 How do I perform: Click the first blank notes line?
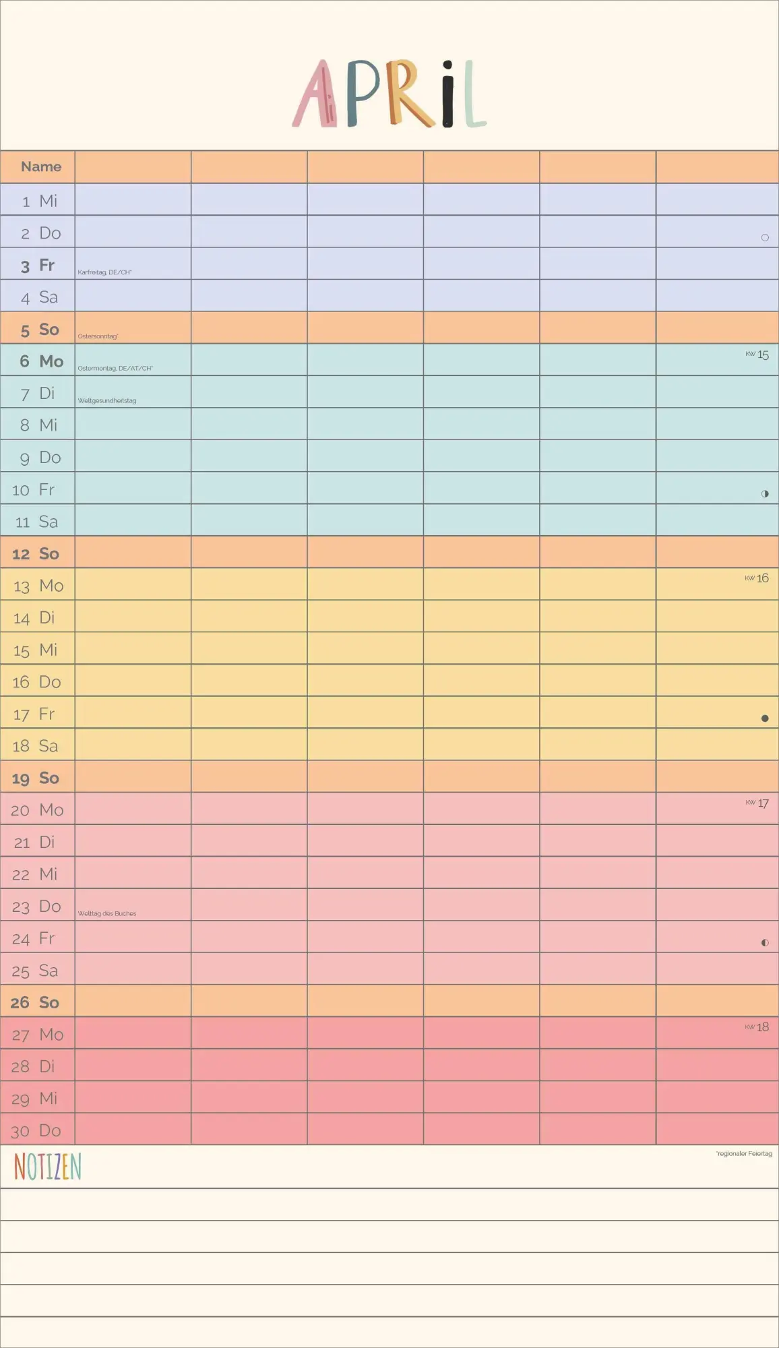pyautogui.click(x=390, y=1205)
